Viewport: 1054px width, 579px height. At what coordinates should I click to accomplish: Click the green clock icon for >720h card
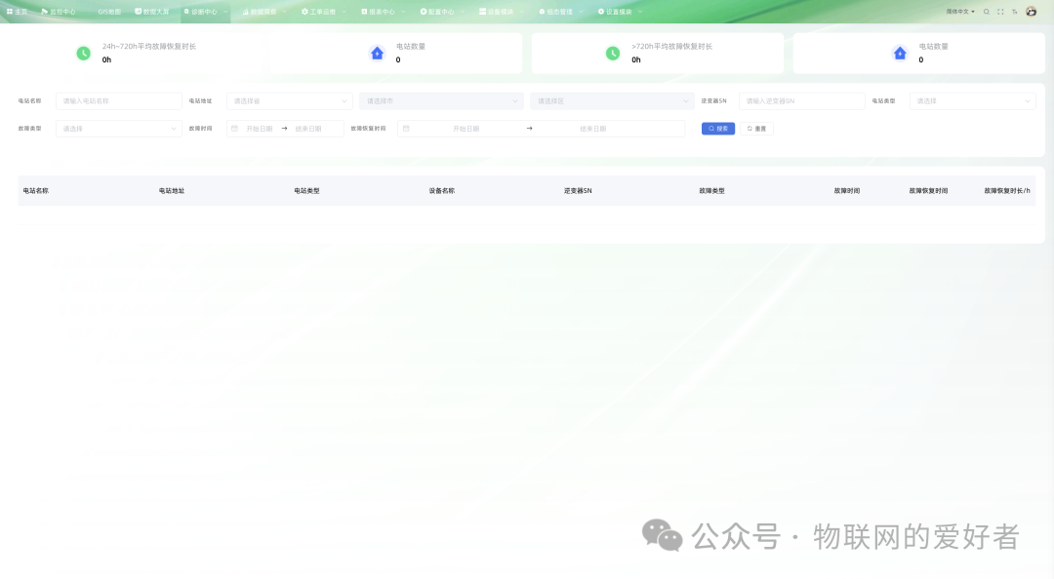click(x=612, y=53)
